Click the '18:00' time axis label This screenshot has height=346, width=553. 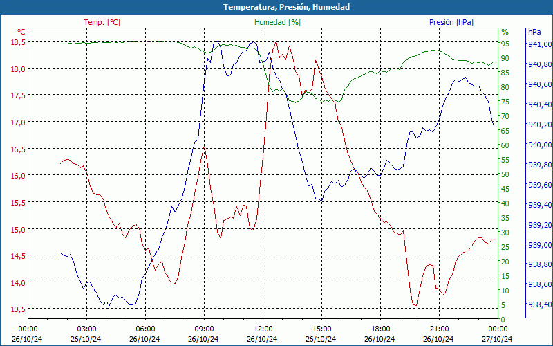click(x=379, y=329)
